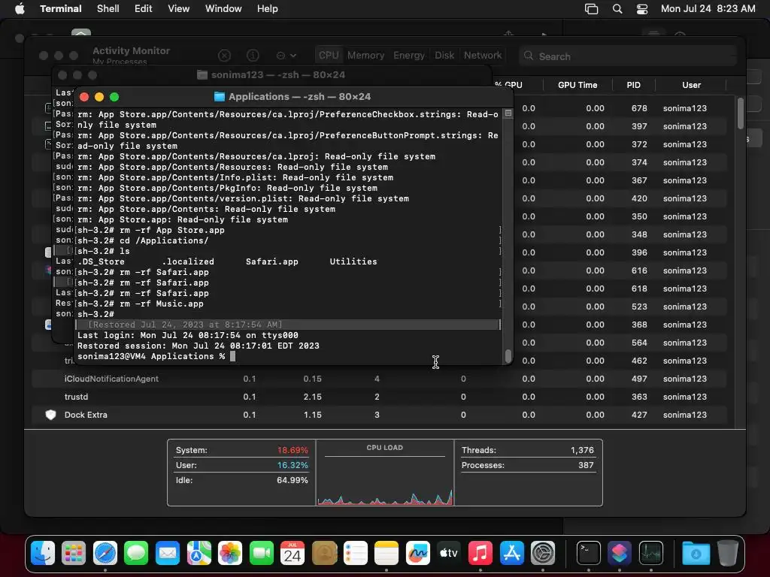The width and height of the screenshot is (770, 577).
Task: Switch Activity Monitor to CPU tab
Action: pos(329,56)
